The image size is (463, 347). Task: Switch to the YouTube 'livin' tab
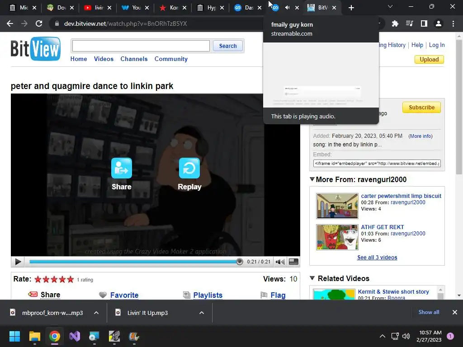(98, 8)
